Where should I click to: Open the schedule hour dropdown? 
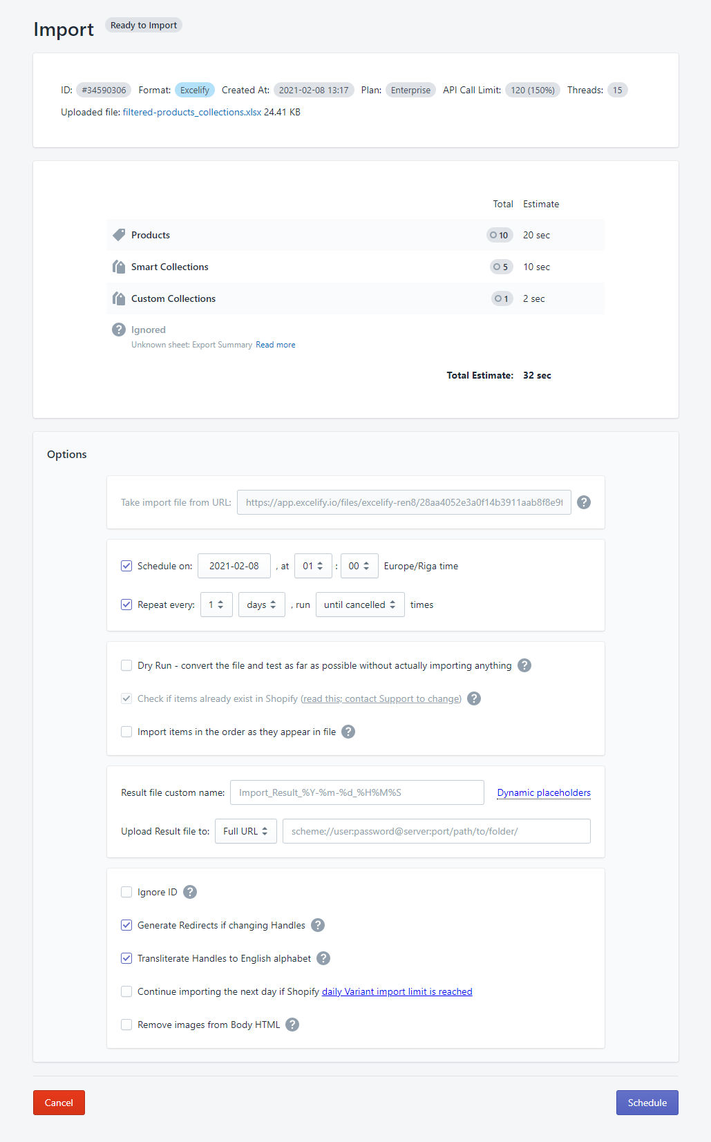[x=313, y=566]
